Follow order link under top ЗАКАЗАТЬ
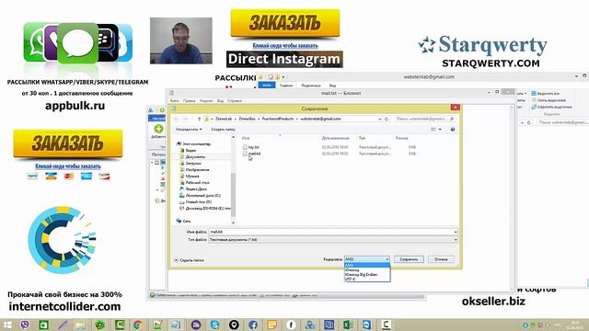This screenshot has height=331, width=589. 285,45
